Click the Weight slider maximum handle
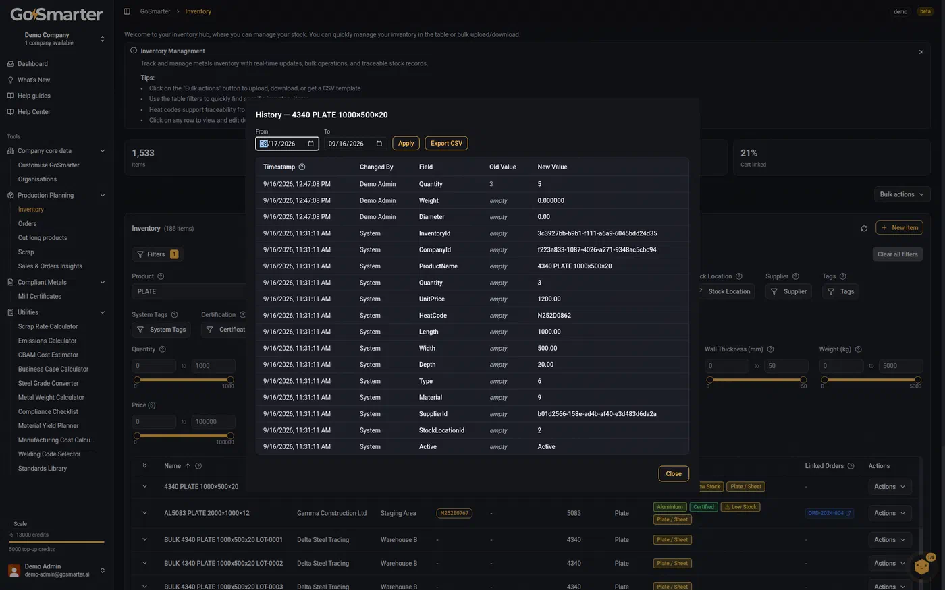This screenshot has height=590, width=945. coord(918,380)
